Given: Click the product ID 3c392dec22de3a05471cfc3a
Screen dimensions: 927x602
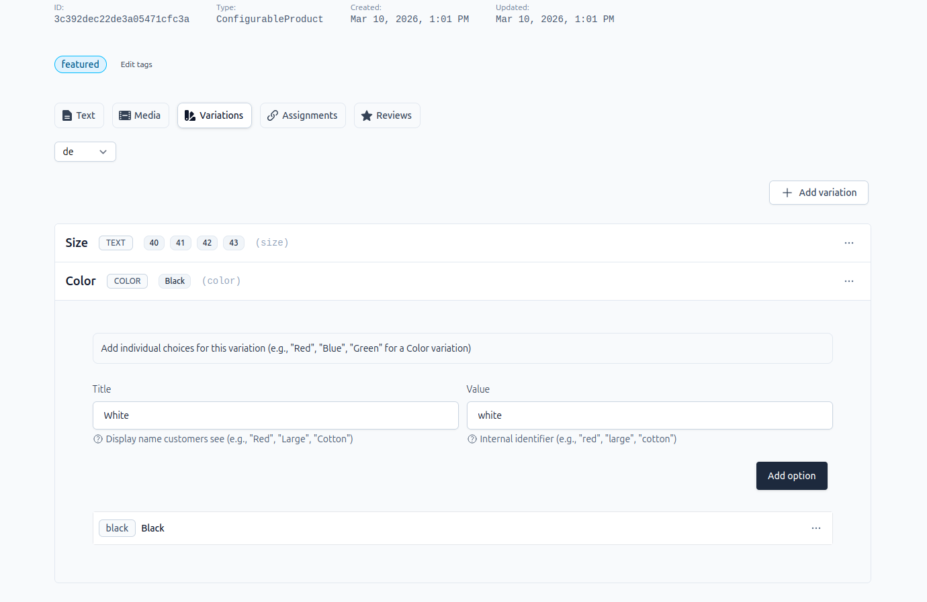Looking at the screenshot, I should [x=122, y=19].
